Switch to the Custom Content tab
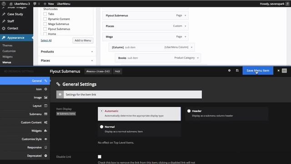Screen dimensions: 291x164 (25, 123)
